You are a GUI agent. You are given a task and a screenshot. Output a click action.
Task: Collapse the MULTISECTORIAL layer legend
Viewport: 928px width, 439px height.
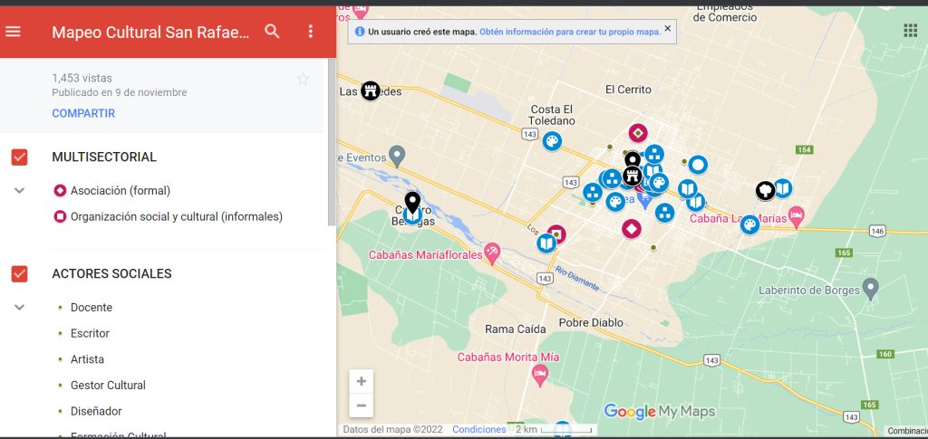tap(19, 191)
